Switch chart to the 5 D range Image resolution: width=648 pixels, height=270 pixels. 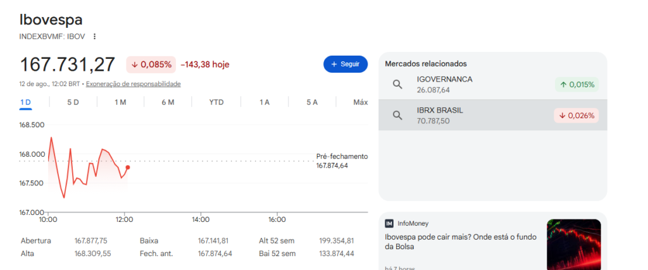pyautogui.click(x=73, y=102)
